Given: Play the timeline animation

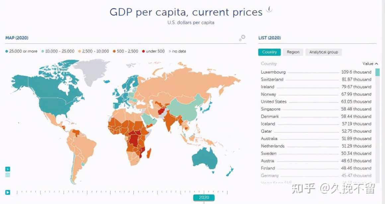Looking at the screenshot, I should point(8,192).
